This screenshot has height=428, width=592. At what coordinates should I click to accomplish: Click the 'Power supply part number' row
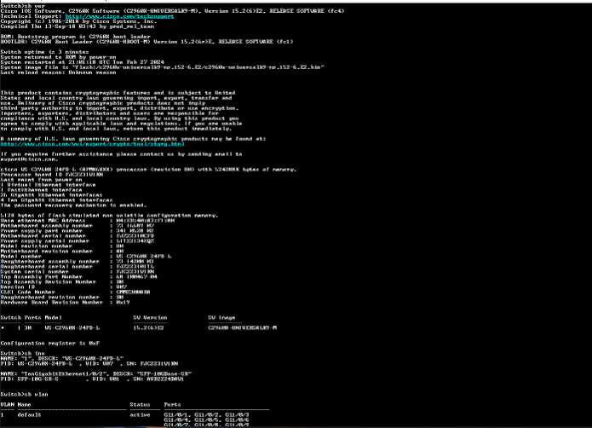point(78,230)
